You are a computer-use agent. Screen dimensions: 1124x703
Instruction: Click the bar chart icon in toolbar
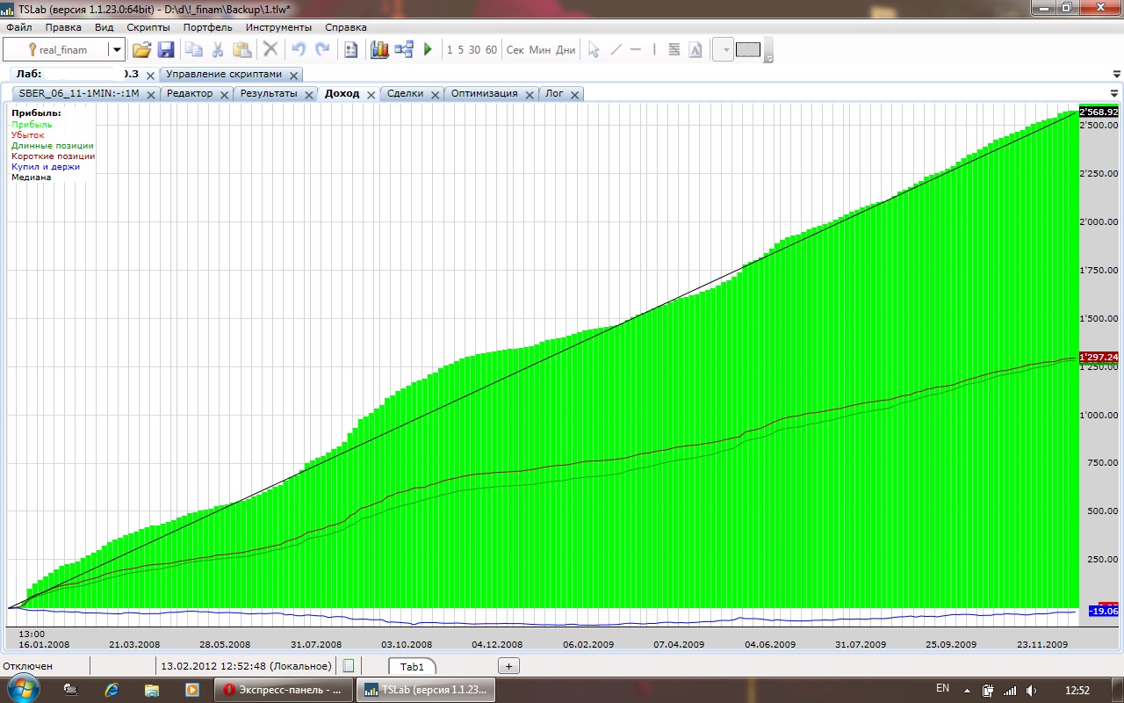(x=379, y=50)
